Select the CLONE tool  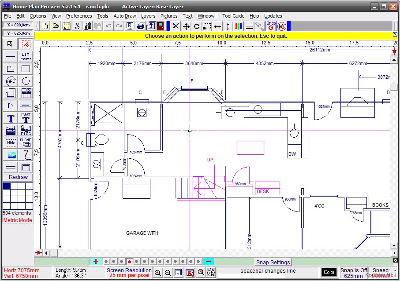(26, 142)
